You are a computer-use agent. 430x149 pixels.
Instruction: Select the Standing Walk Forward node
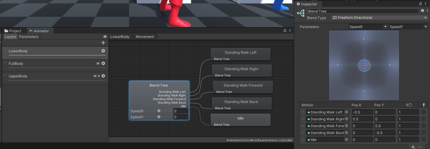coord(243,85)
